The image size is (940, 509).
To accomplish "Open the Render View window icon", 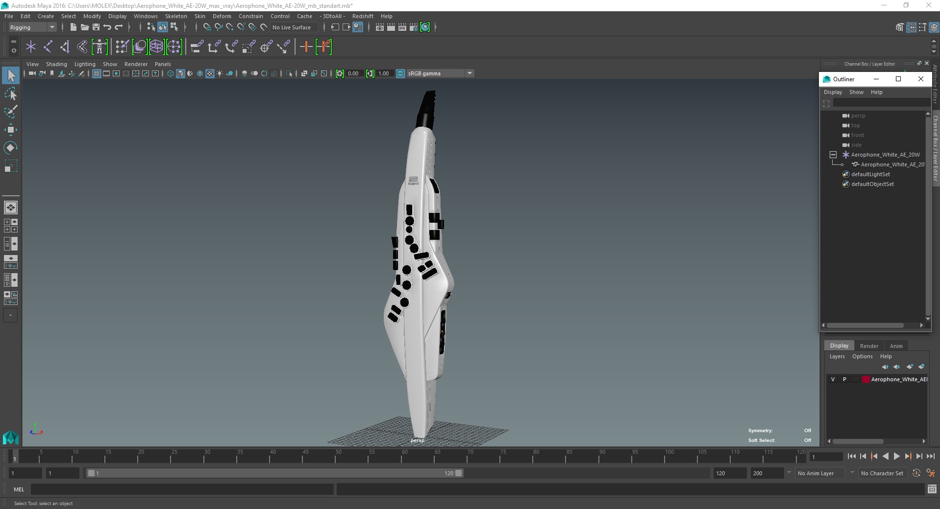I will pyautogui.click(x=380, y=27).
